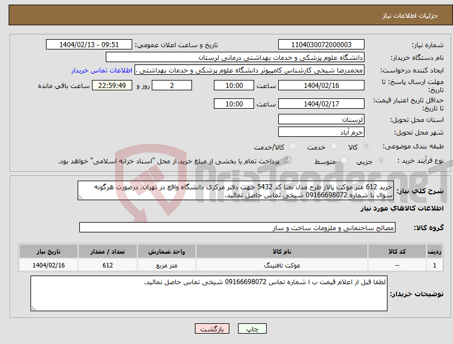This screenshot has height=344, width=453.
Task: Click the نام کالا column header
Action: [282, 251]
